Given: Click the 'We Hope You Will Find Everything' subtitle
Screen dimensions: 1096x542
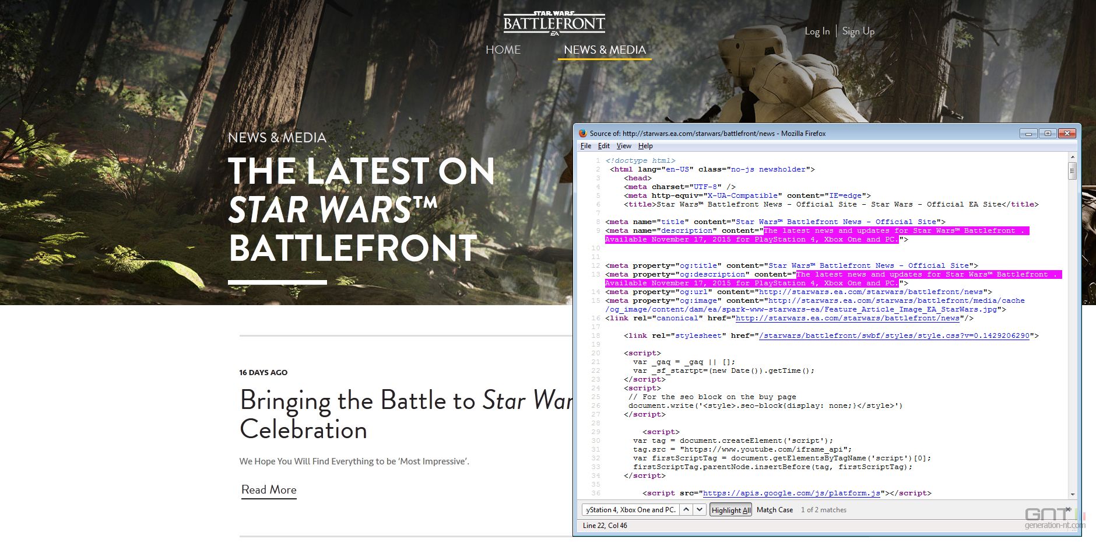Looking at the screenshot, I should 354,461.
